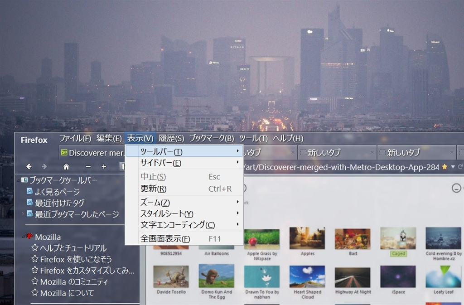Click the 908512954 caption
This screenshot has height=305, width=464.
point(171,253)
